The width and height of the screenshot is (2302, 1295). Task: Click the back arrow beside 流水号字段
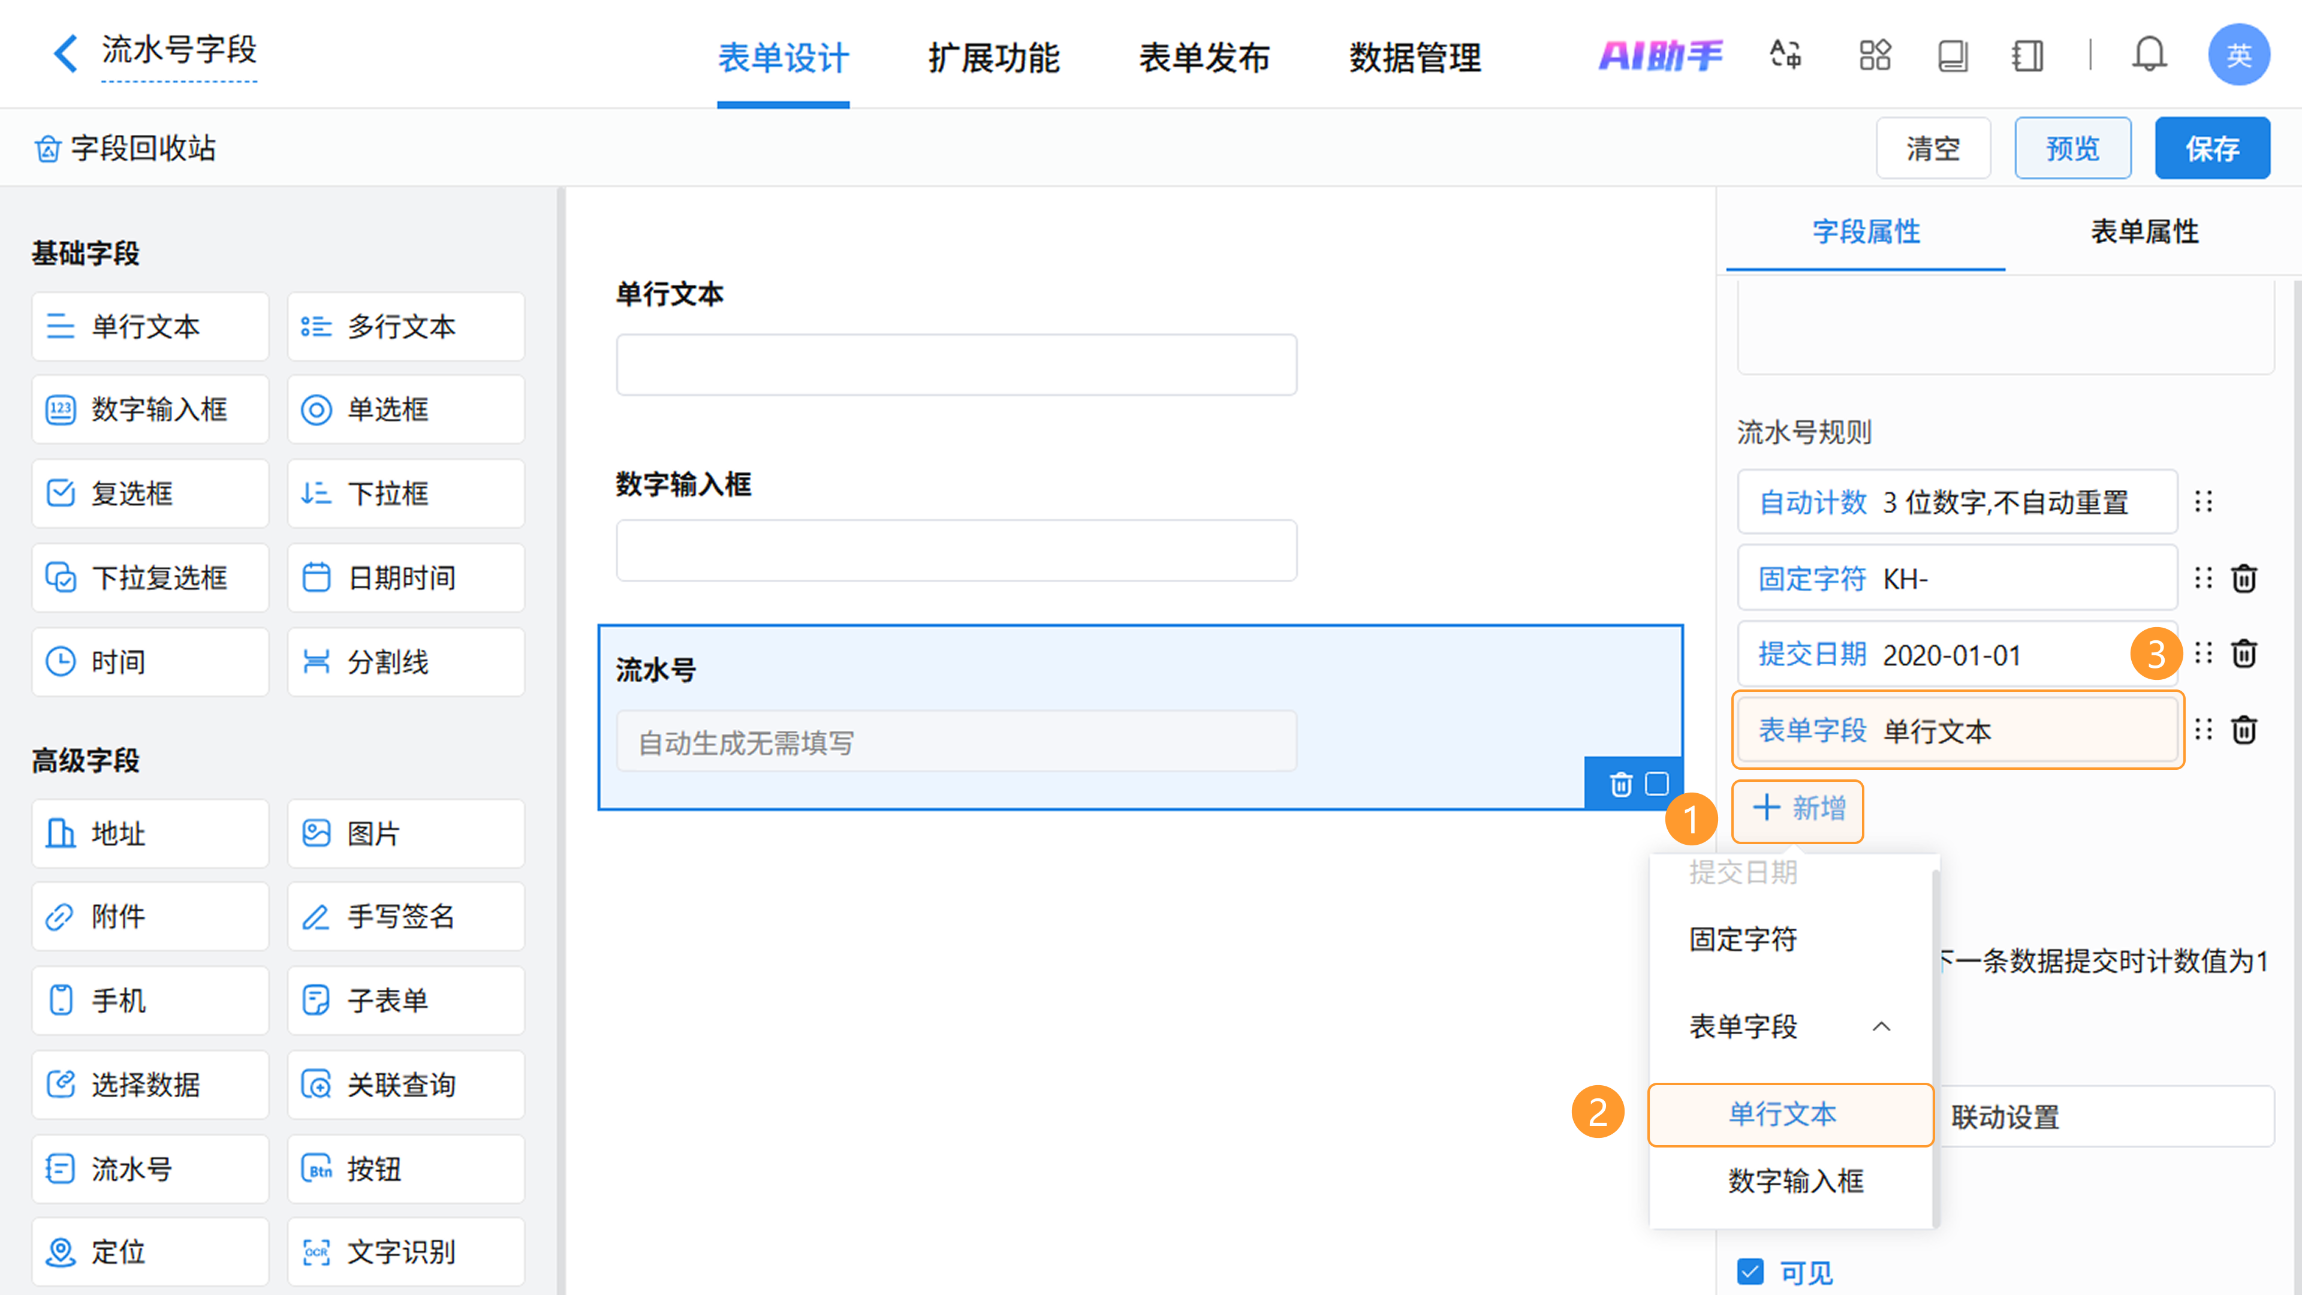(x=64, y=53)
